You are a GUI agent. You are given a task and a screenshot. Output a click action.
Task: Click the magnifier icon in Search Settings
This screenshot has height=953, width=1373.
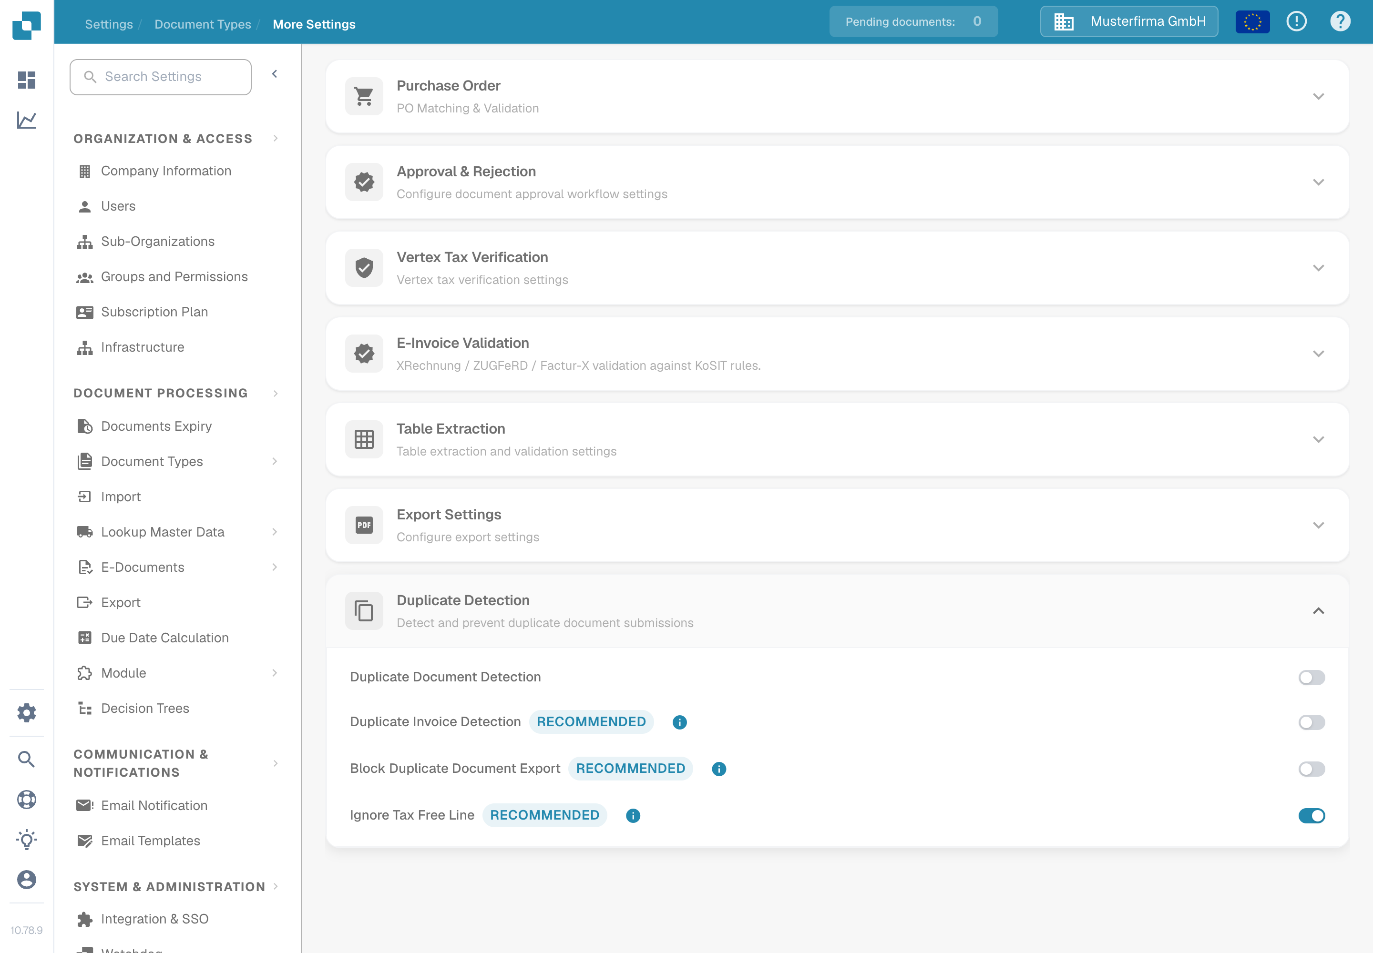(x=90, y=76)
